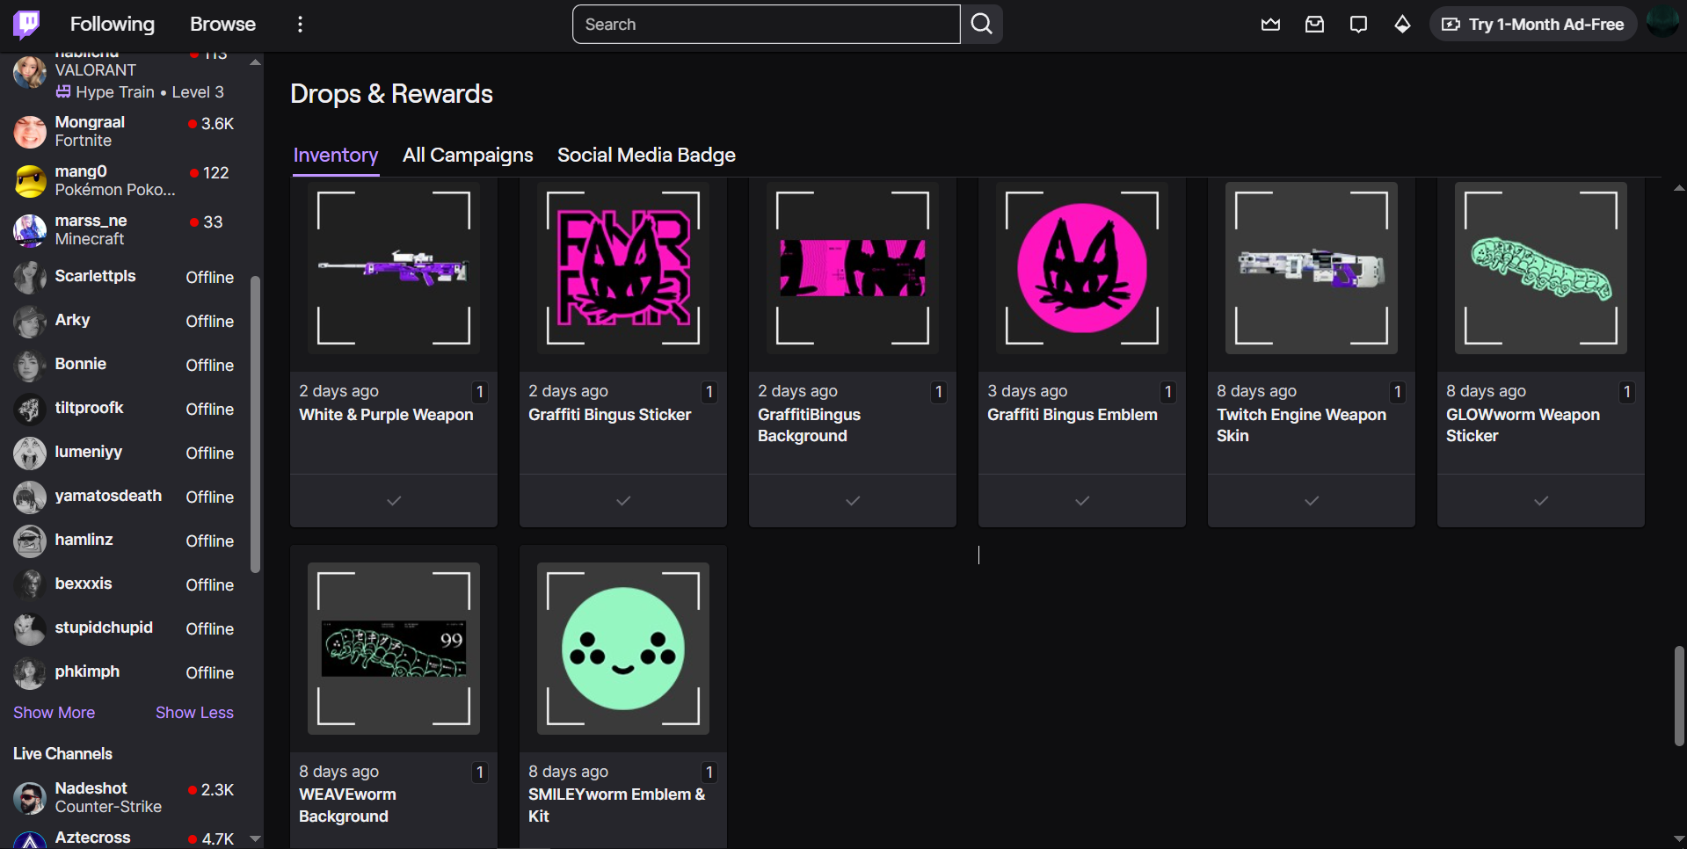The height and width of the screenshot is (849, 1687).
Task: Open Whispers chat bubble icon
Action: tap(1358, 25)
